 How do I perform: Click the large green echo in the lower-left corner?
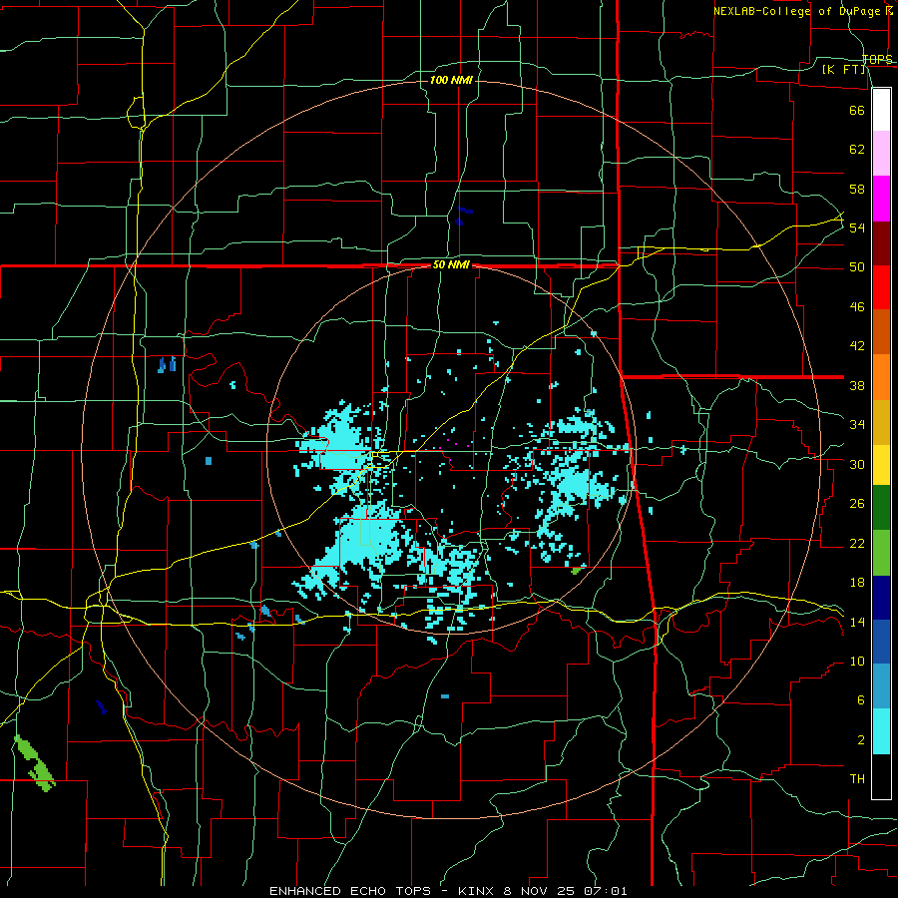click(34, 763)
